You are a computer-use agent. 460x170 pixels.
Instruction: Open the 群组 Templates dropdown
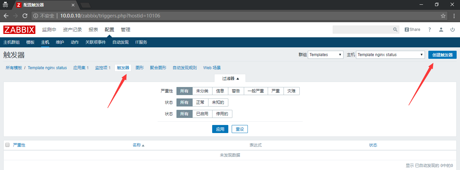pyautogui.click(x=325, y=55)
